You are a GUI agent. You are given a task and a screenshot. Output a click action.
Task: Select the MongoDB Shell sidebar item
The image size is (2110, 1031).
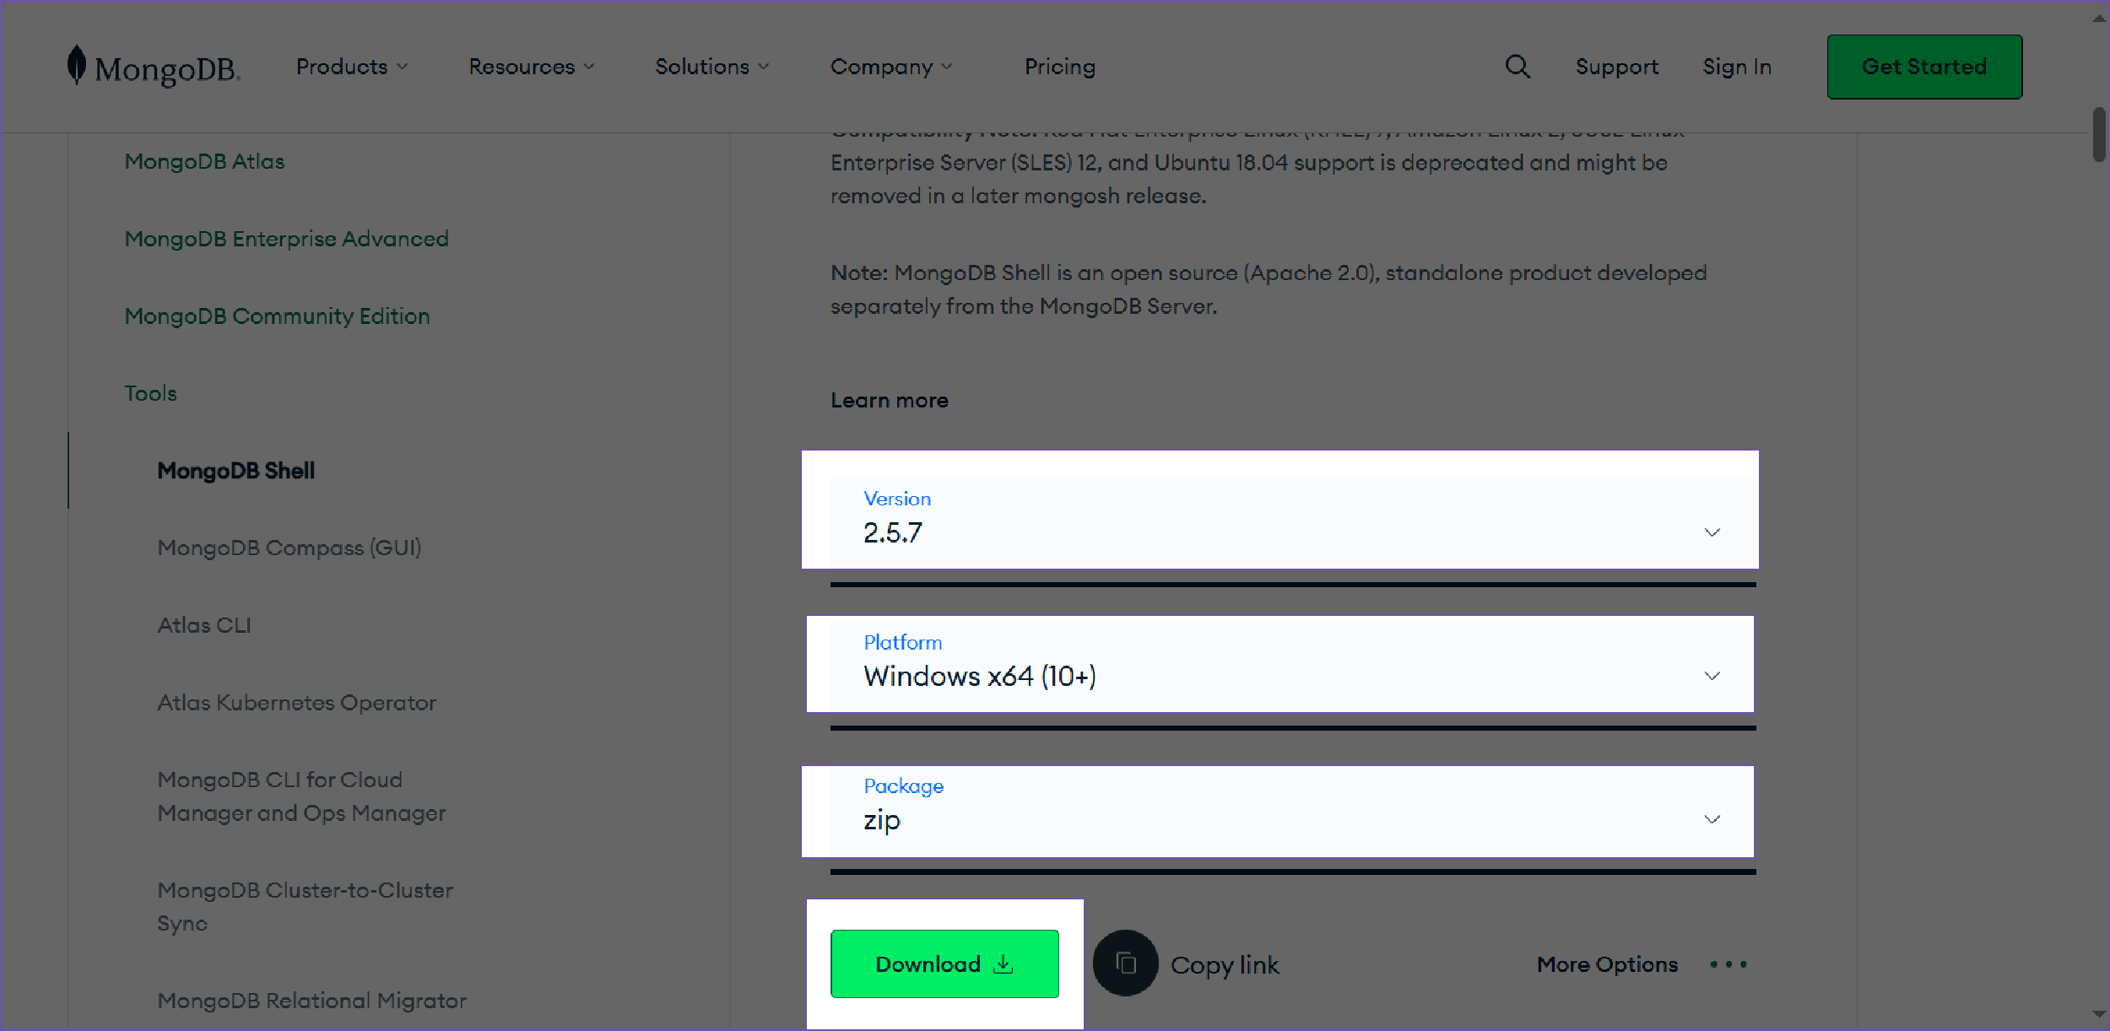pyautogui.click(x=235, y=471)
